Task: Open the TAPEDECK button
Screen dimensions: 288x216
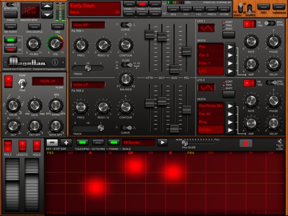Action: [279, 7]
